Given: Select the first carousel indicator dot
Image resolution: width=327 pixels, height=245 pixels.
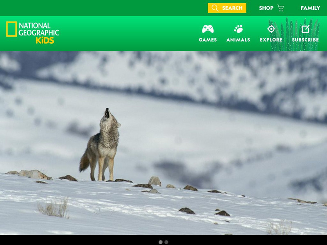Looking at the screenshot, I should click(x=161, y=242).
